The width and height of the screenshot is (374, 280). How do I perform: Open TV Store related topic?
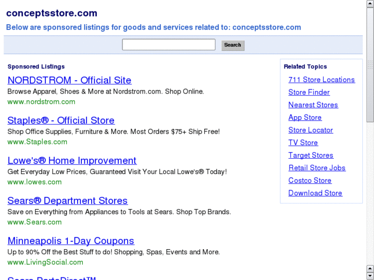[x=303, y=142]
